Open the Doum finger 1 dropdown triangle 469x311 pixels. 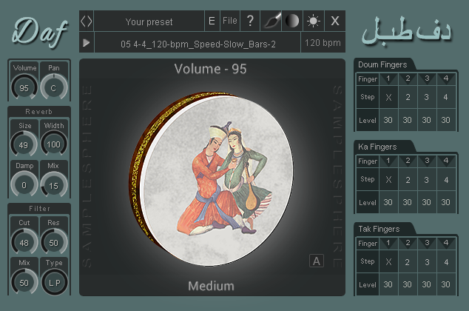click(x=388, y=79)
